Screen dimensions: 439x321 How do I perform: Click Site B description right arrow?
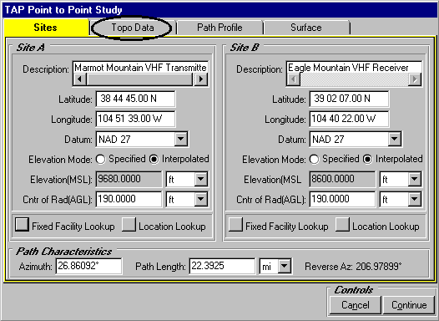point(415,79)
